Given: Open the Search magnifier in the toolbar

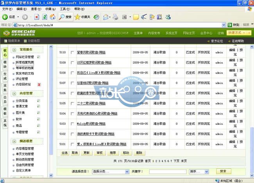Looking at the screenshot, I should (62, 17).
